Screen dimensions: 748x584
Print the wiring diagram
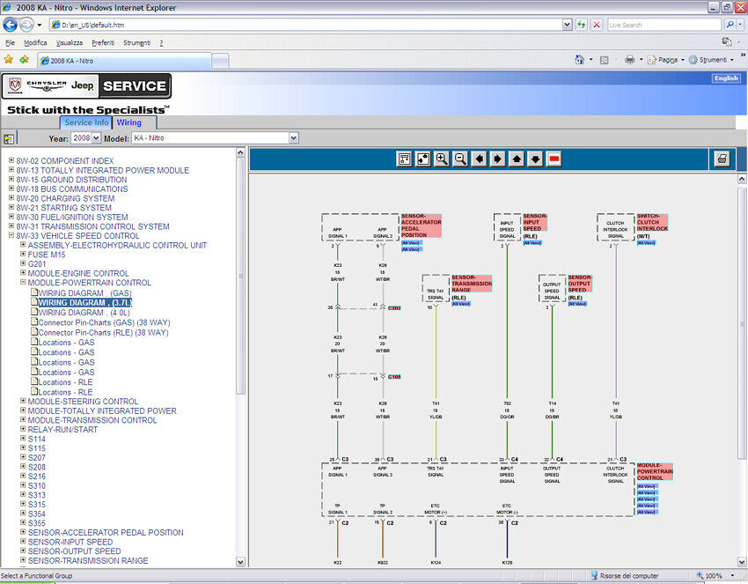(722, 159)
